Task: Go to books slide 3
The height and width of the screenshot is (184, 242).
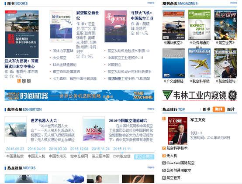Action: click(29, 81)
